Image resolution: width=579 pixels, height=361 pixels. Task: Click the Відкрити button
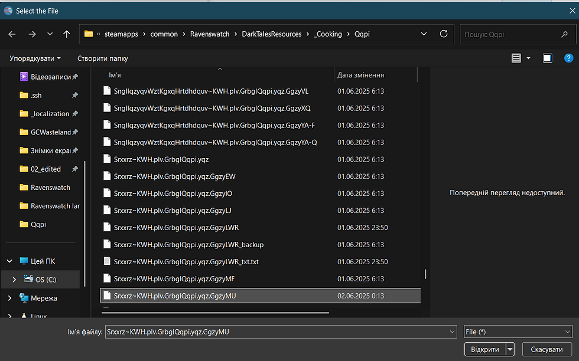485,349
